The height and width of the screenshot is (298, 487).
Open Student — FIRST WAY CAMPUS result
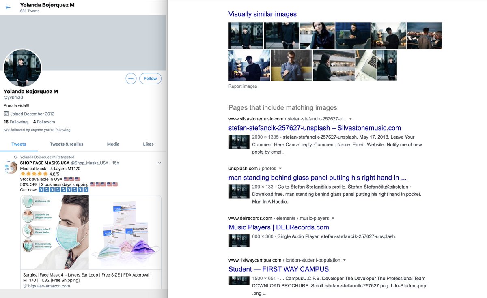point(279,269)
